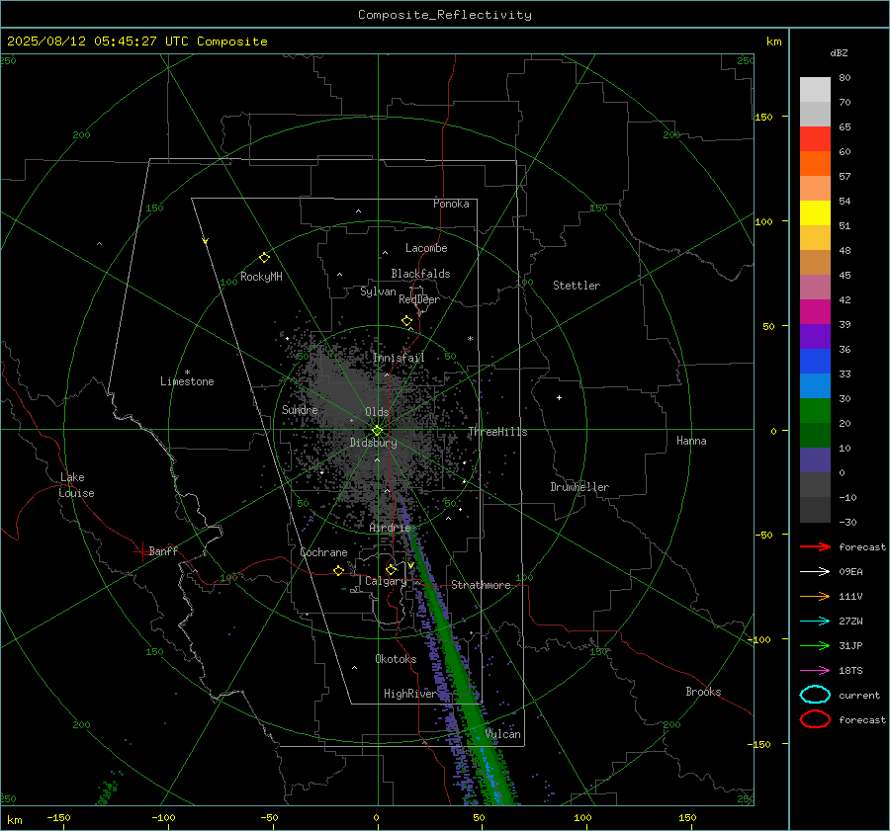Select the orange 111V arrow symbol
Image resolution: width=890 pixels, height=831 pixels.
click(x=815, y=596)
